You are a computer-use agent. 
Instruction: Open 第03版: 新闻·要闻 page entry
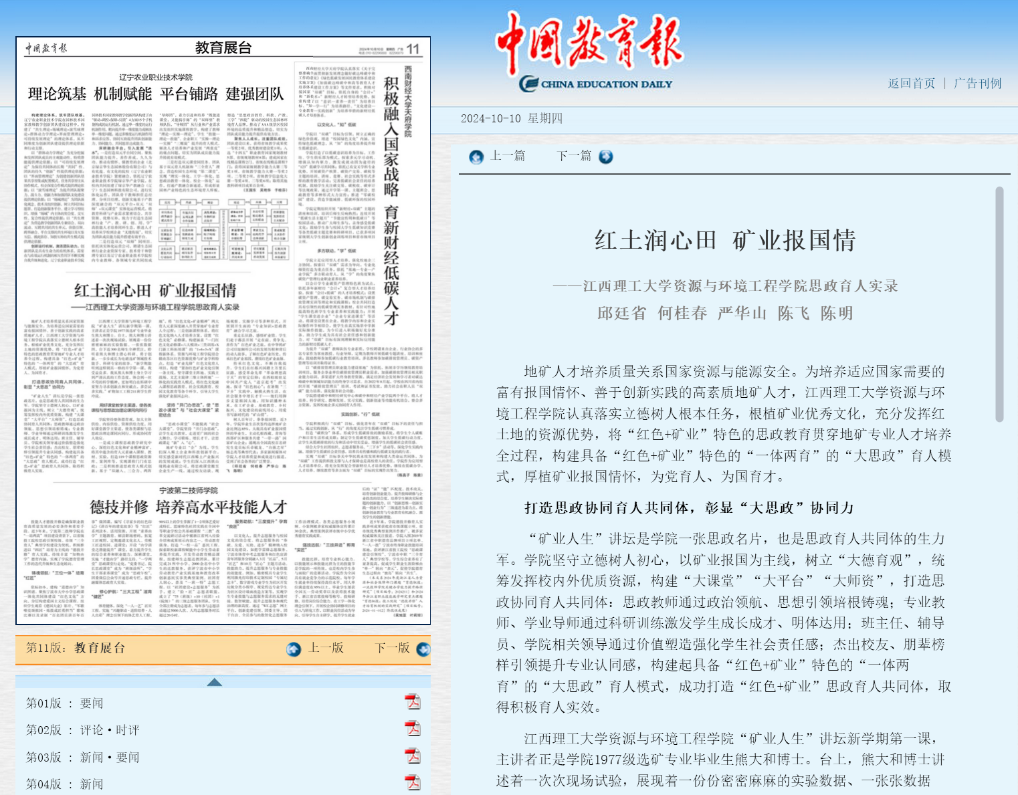pos(83,758)
